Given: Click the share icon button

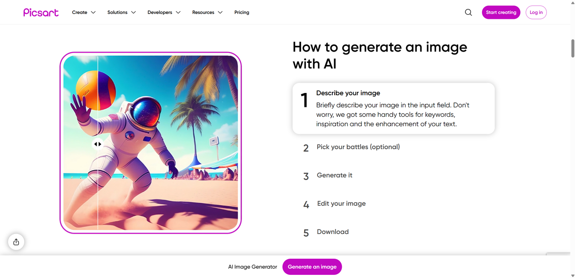Looking at the screenshot, I should [16, 242].
